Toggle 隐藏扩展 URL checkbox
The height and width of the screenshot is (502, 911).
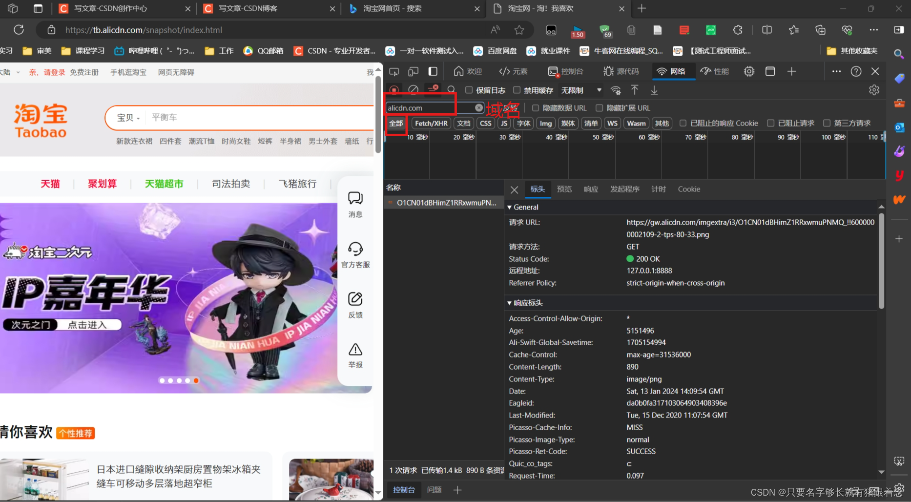pyautogui.click(x=599, y=108)
